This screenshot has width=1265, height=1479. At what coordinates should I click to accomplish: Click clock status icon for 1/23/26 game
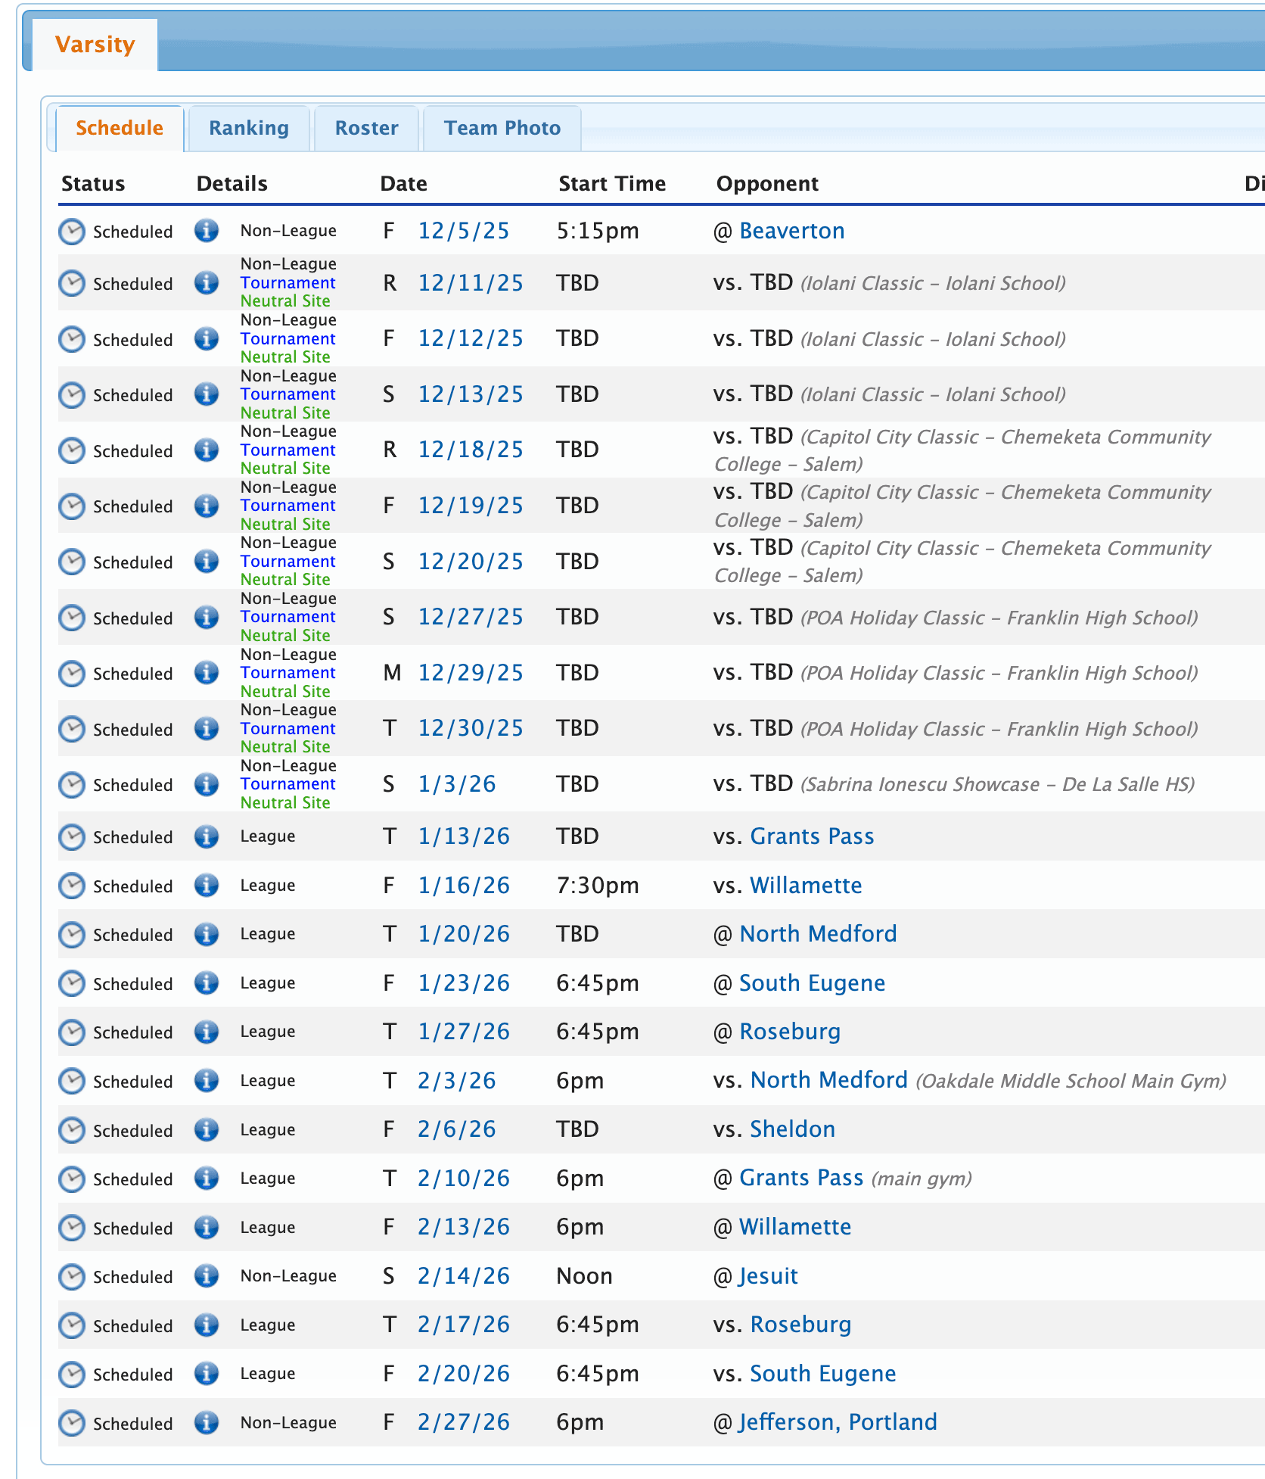(72, 983)
